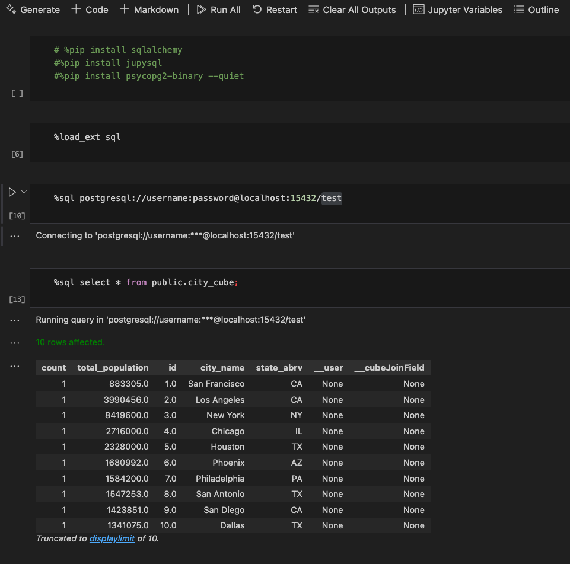Click the __user column header
570x564 pixels.
[x=328, y=368]
